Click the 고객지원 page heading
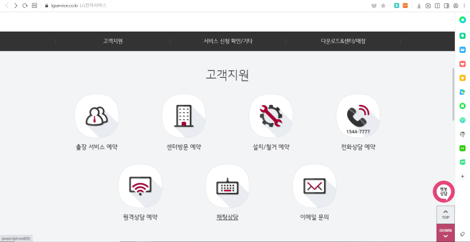The image size is (470, 242). coord(227,75)
